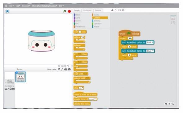Click the KamiBot character on stage
This screenshot has width=183, height=113.
tap(41, 41)
